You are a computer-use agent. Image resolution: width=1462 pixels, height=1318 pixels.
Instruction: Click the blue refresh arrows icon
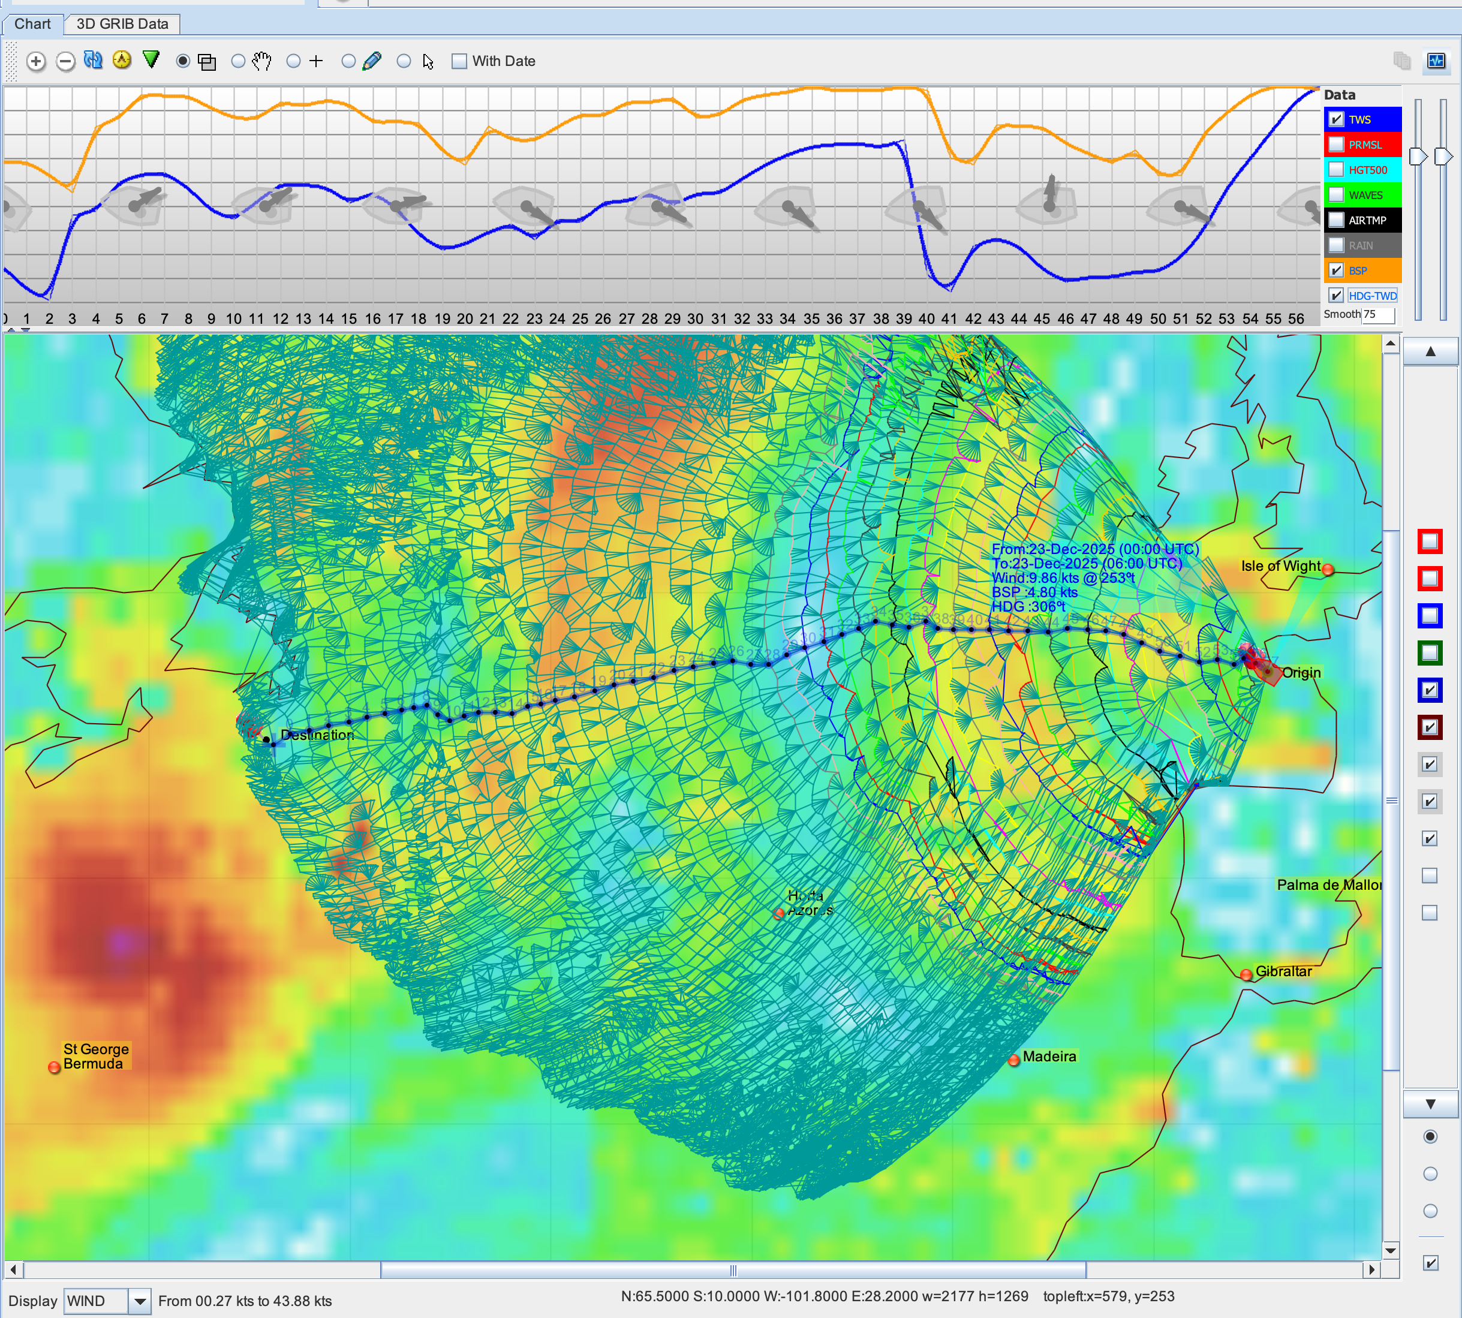(x=94, y=60)
